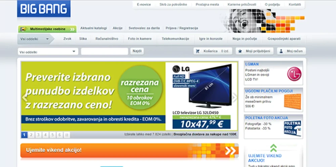Screen dimensions: 336x167
Task: Open the Vsi oddelki search category dropdown
Action: [48, 52]
